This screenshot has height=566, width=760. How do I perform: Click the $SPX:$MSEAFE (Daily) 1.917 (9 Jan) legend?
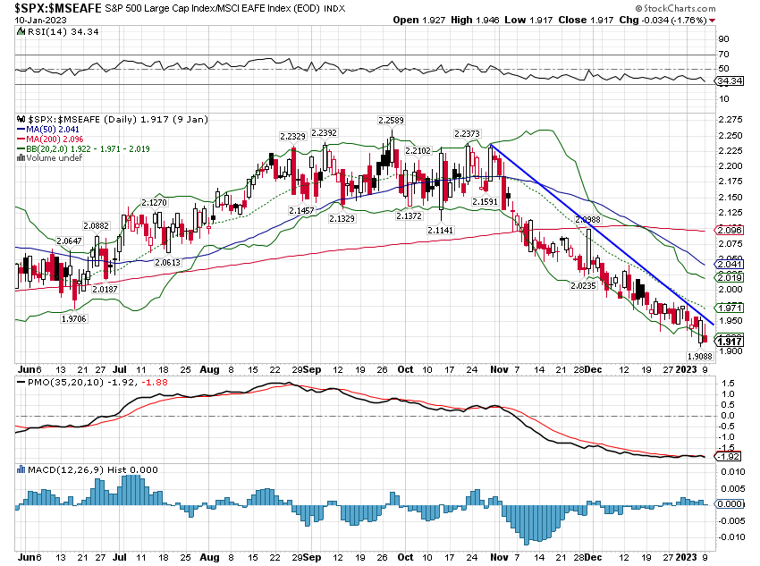pyautogui.click(x=118, y=119)
